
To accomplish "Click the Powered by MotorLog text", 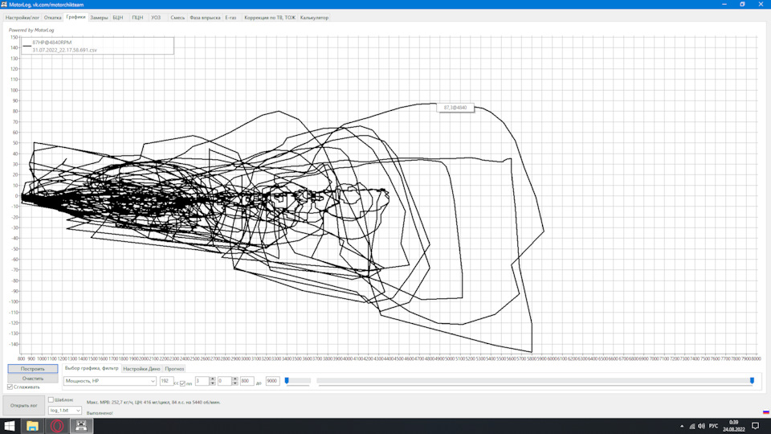I will click(31, 30).
